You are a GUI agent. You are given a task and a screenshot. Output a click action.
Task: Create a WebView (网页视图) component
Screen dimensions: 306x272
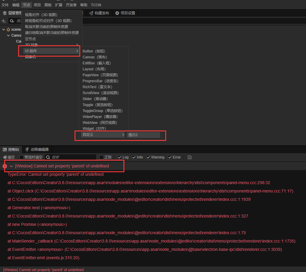click(100, 123)
